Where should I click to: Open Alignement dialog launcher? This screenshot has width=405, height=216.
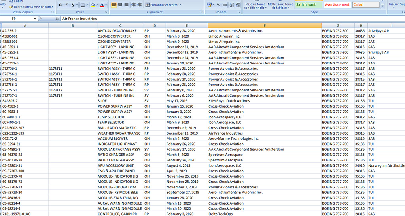(202, 12)
